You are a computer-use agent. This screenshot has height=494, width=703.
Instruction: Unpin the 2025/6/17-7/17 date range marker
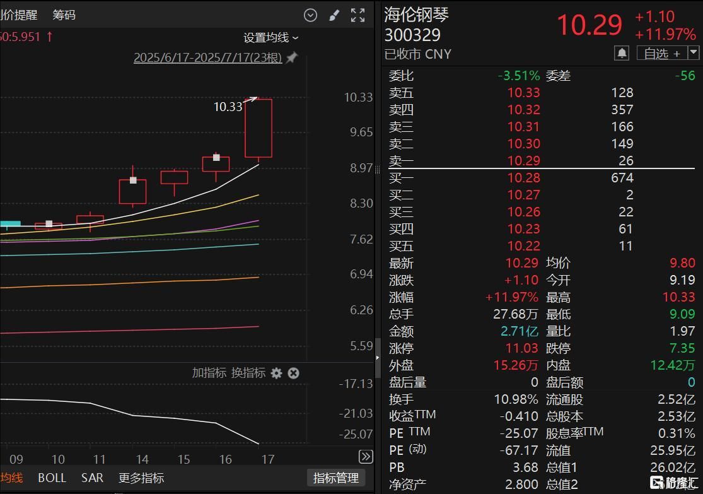coord(291,57)
